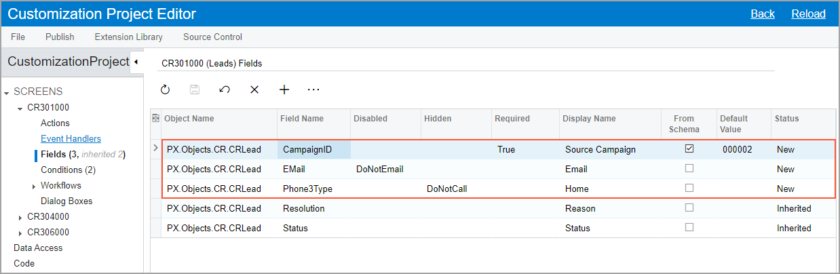Expand the CR304000 screen node
The image size is (840, 274).
coord(20,217)
